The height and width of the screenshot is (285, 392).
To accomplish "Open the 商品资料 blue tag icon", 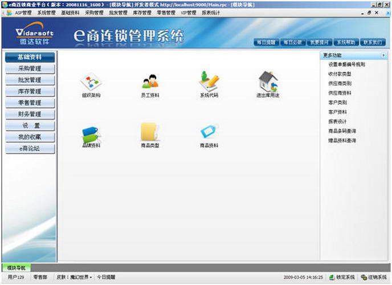I will (209, 132).
